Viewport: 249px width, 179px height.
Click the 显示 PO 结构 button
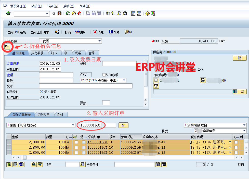[17, 32]
